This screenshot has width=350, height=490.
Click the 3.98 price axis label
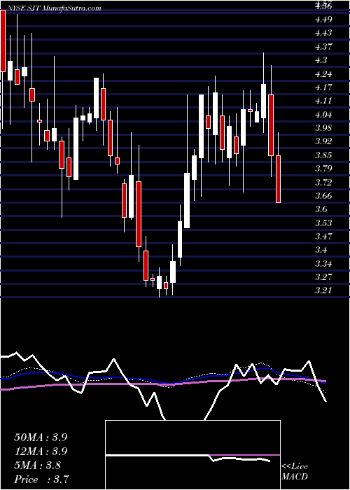coord(323,128)
